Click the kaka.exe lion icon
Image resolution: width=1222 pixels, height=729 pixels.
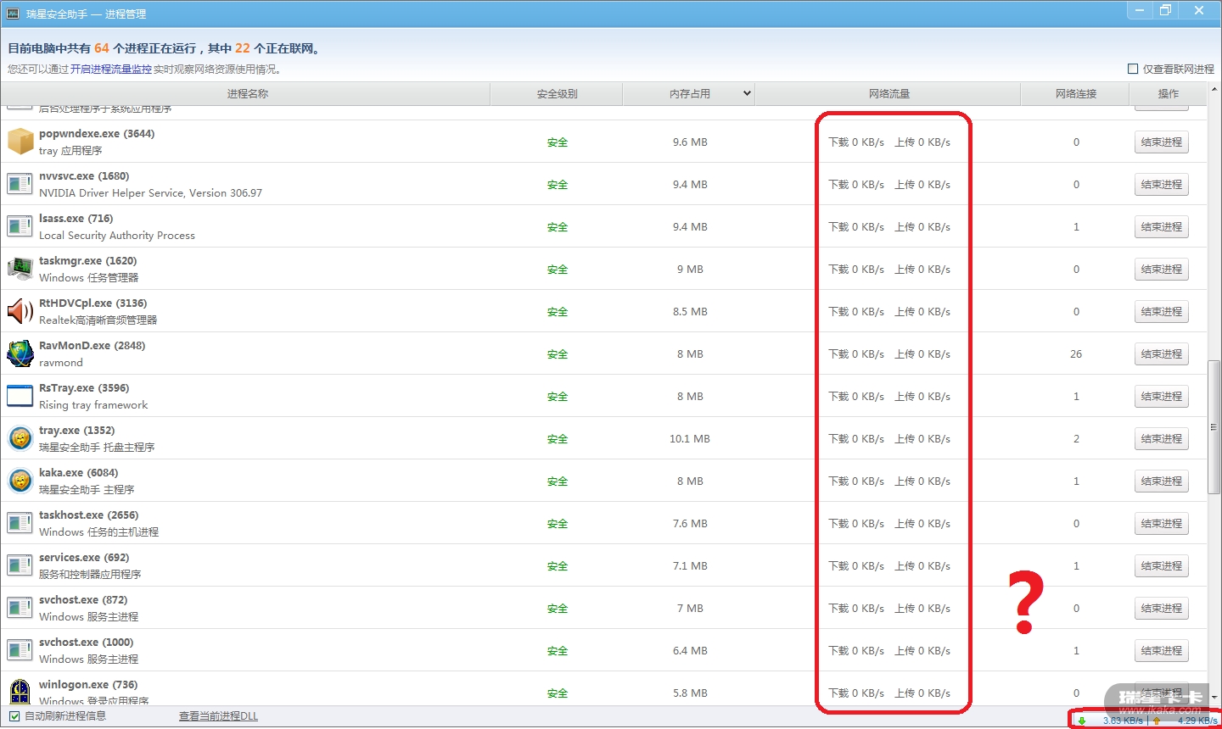(20, 481)
